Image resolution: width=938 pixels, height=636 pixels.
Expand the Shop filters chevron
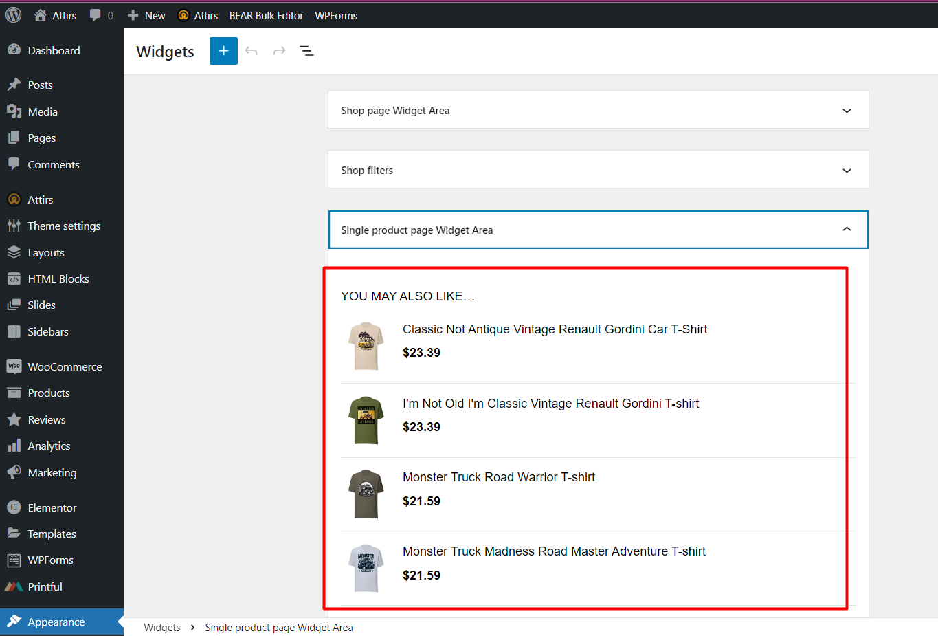(x=847, y=171)
